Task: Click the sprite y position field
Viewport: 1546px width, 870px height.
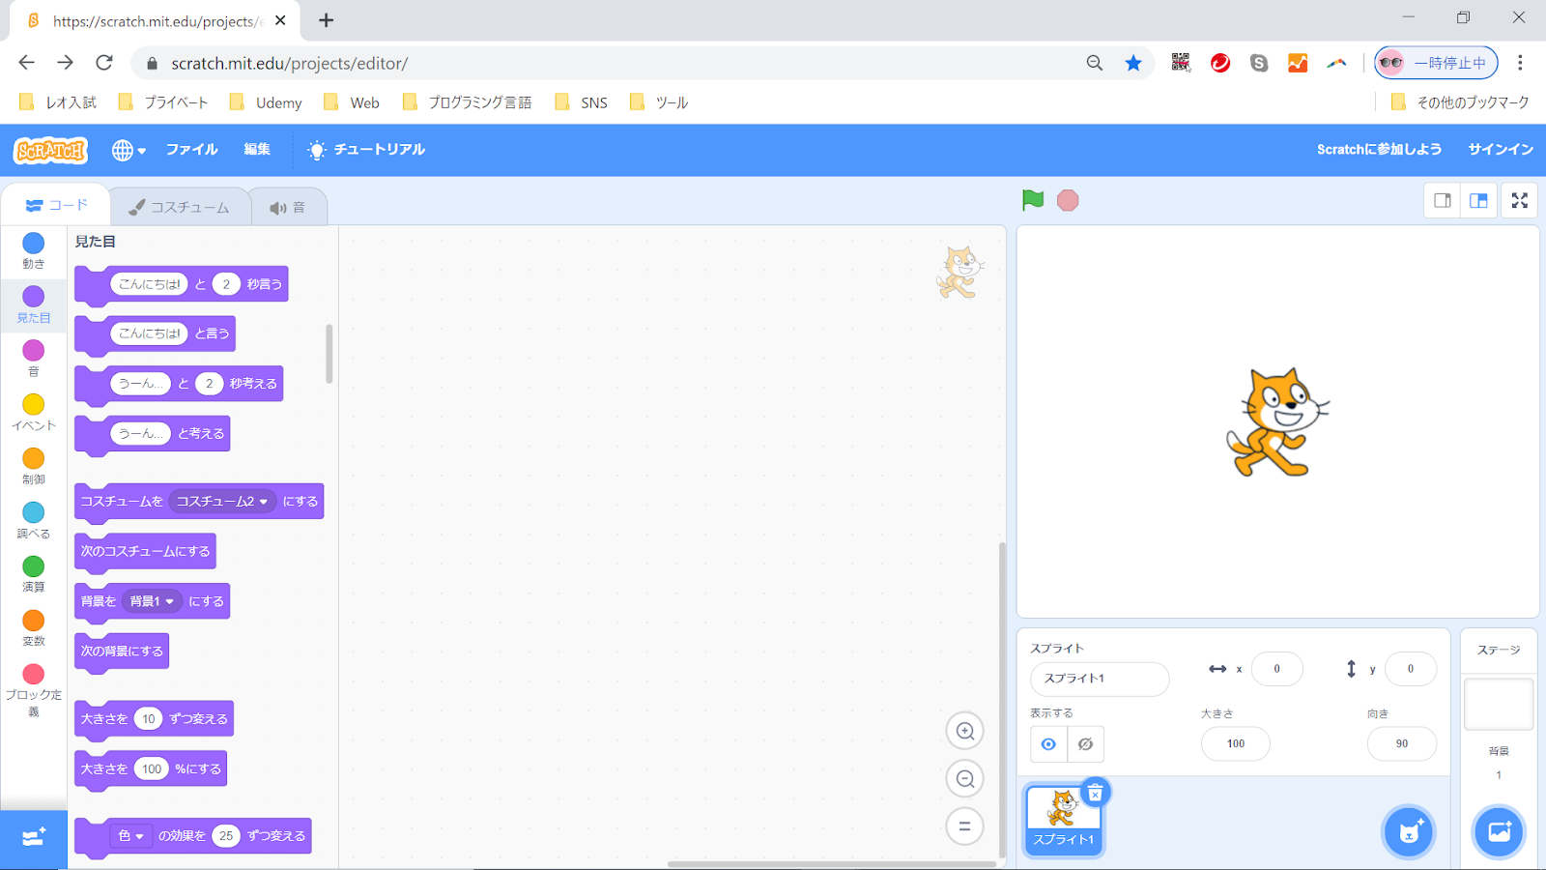Action: pyautogui.click(x=1410, y=669)
